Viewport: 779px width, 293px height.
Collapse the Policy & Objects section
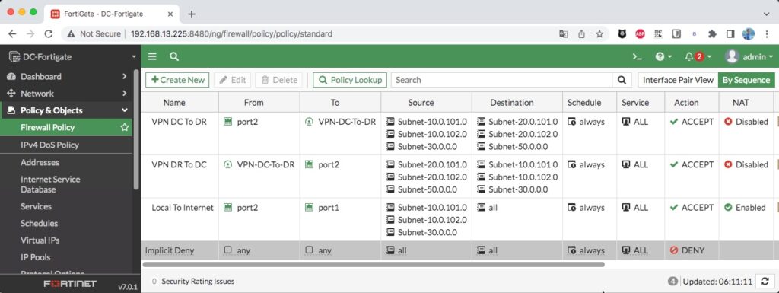(124, 110)
